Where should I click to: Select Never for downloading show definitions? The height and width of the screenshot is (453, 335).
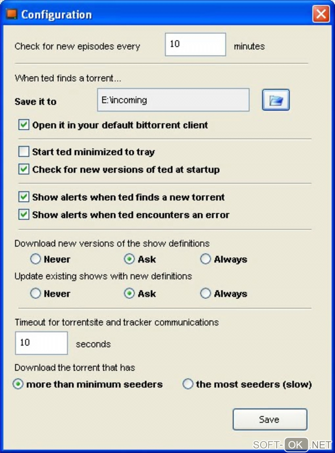(35, 259)
